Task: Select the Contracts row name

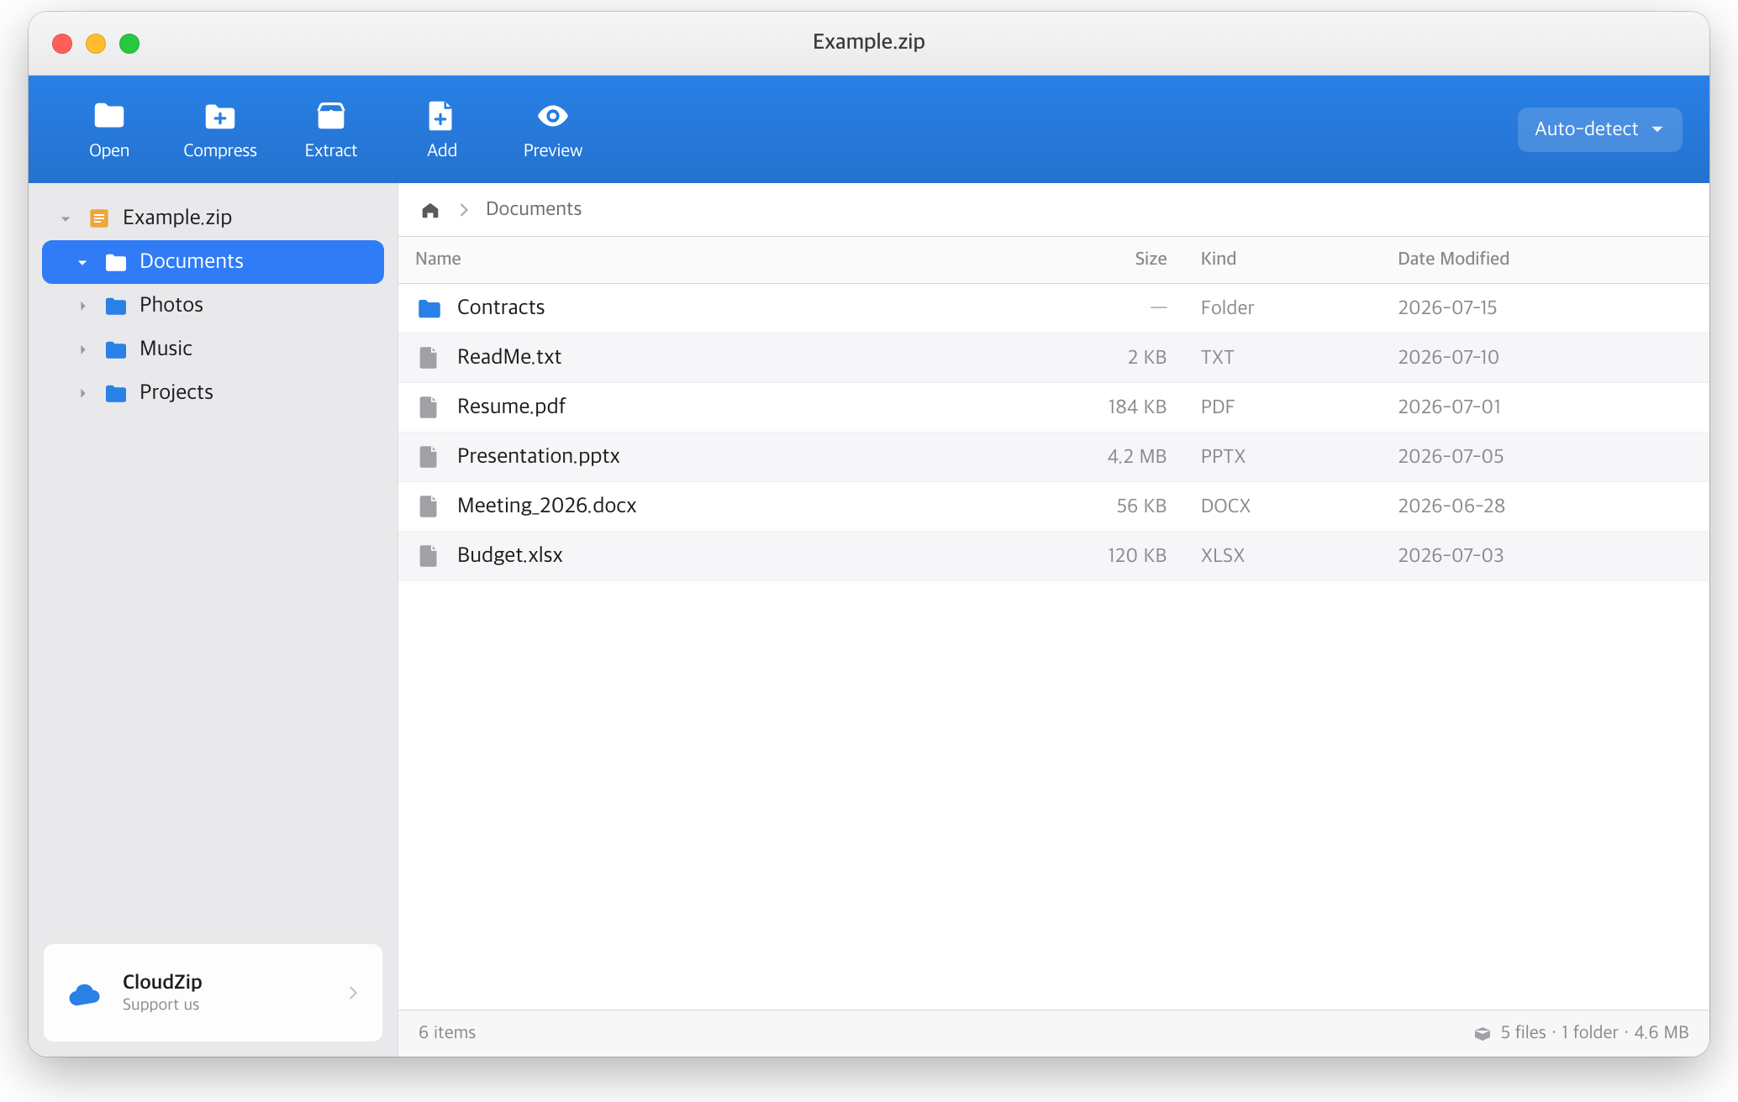Action: tap(501, 307)
